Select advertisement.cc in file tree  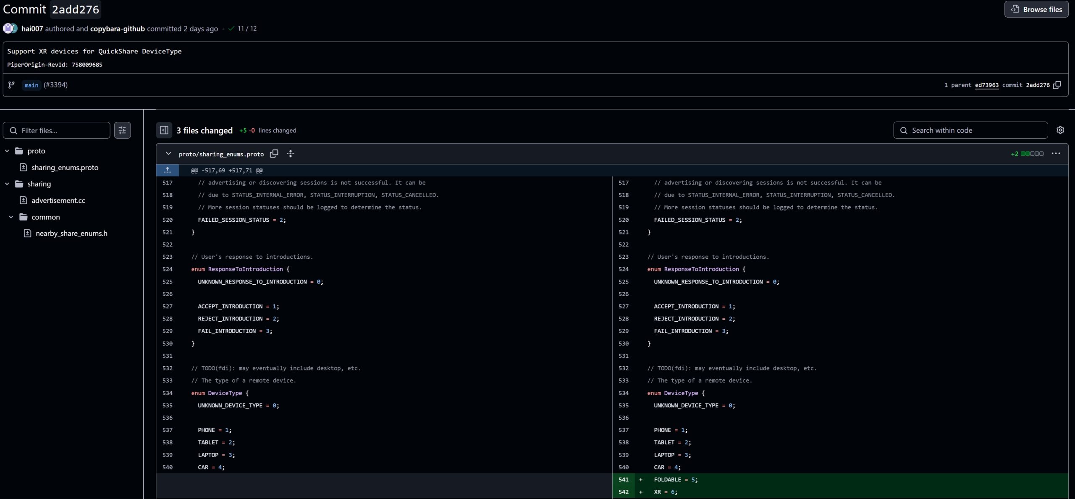[58, 200]
